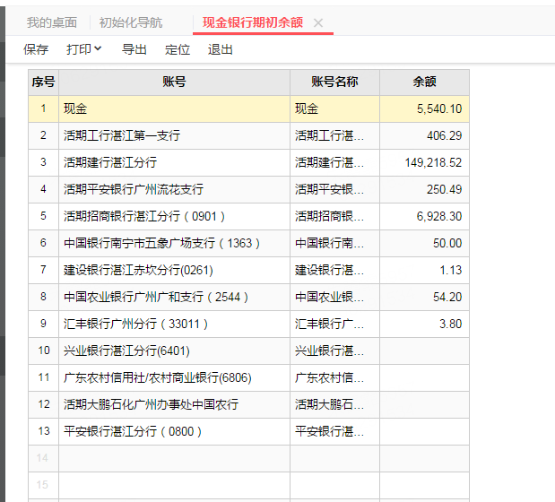Select balance cell 6,928.30
The height and width of the screenshot is (502, 555).
pyautogui.click(x=424, y=216)
